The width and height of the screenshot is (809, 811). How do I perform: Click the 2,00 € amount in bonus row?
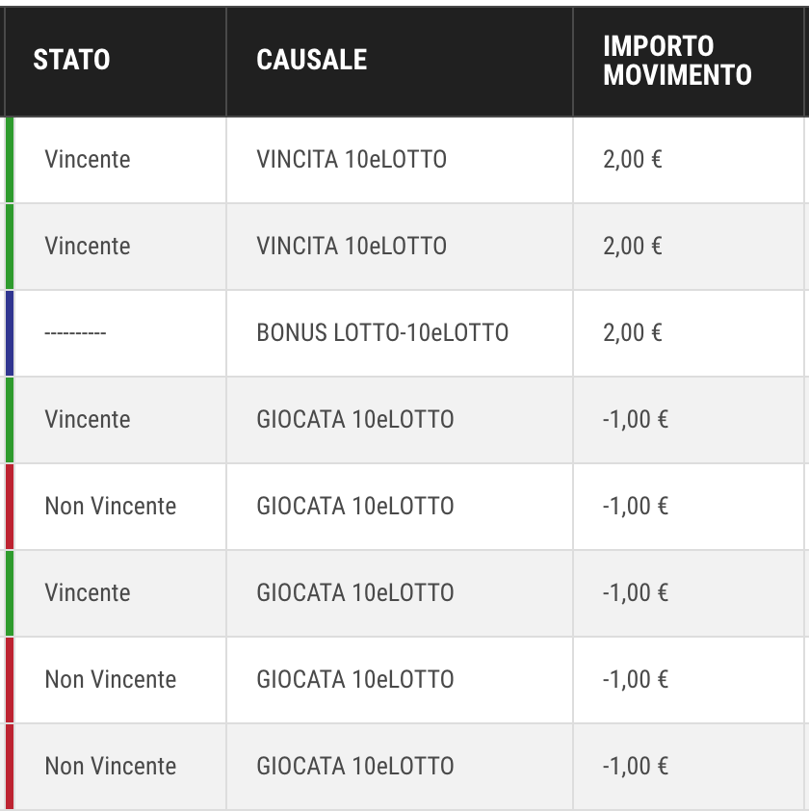coord(632,333)
